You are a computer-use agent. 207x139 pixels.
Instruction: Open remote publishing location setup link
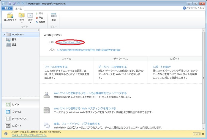point(90,93)
